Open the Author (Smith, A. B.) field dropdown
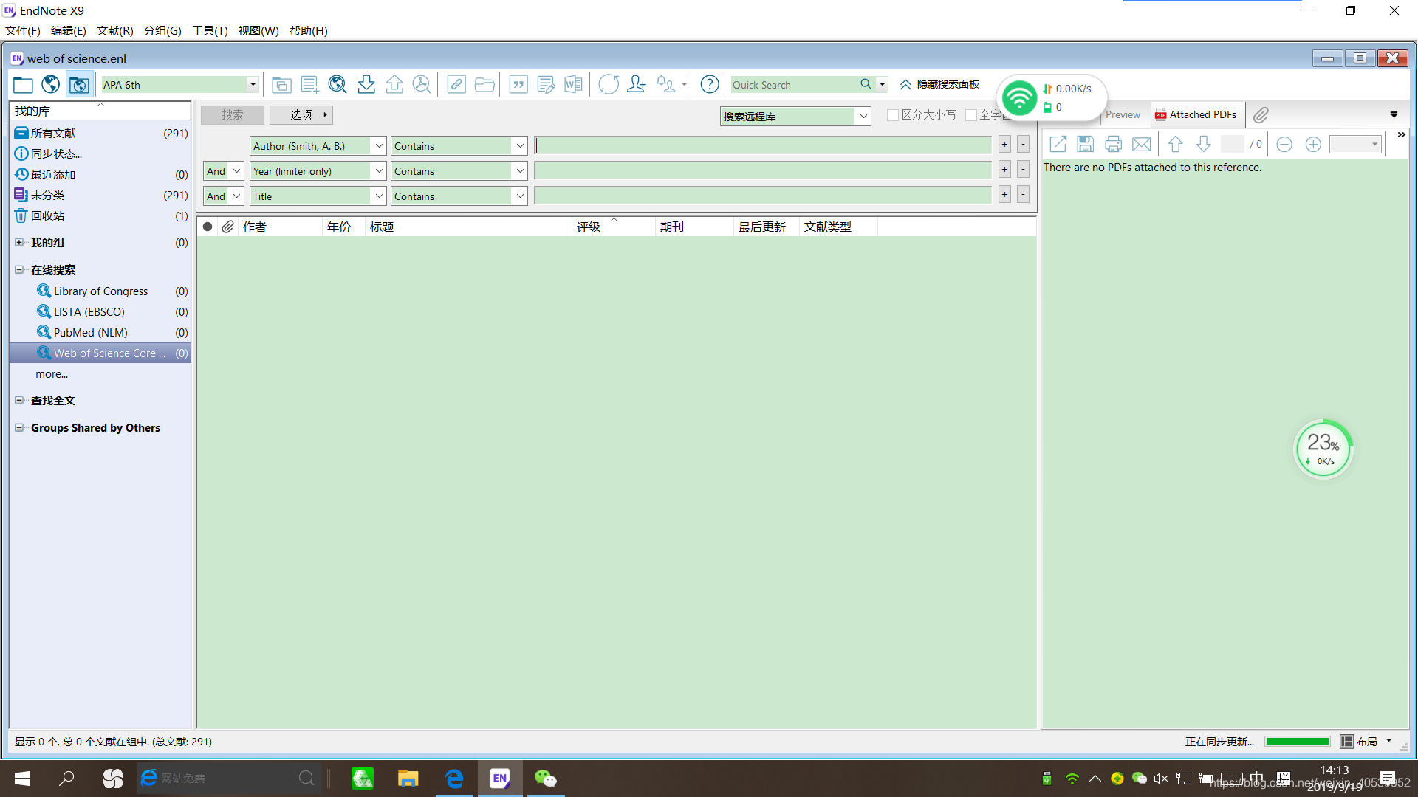 click(378, 146)
